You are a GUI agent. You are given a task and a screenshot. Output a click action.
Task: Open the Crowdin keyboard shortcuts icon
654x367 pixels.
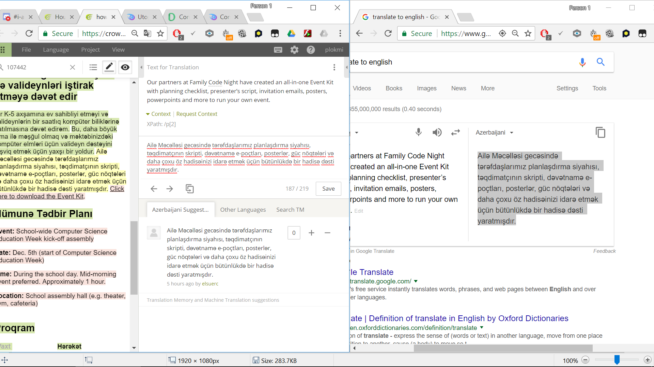(278, 50)
